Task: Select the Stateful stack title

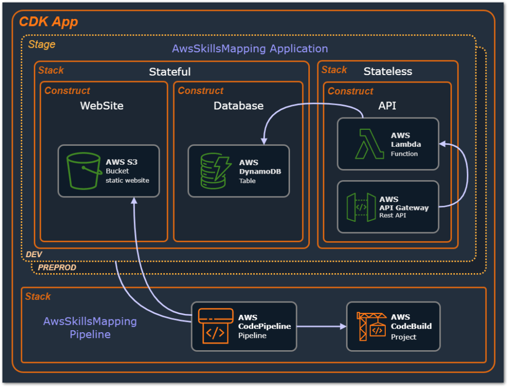Action: tap(170, 72)
